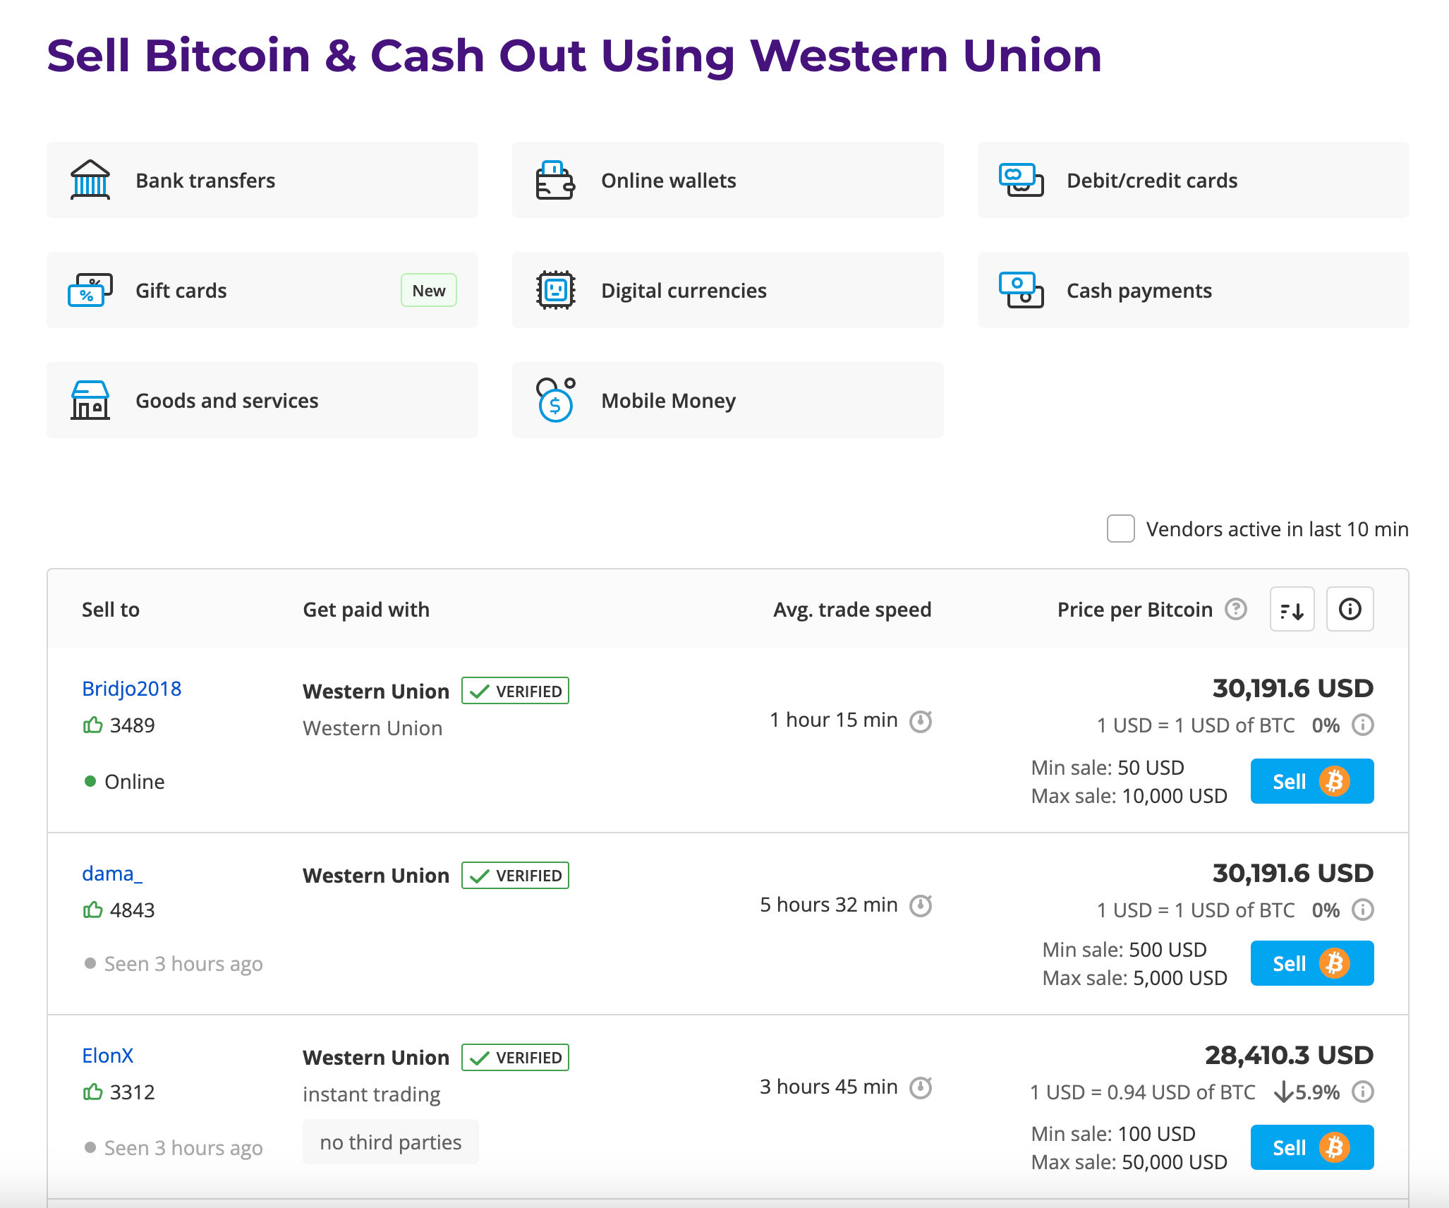
Task: Click the Mobile Money coin icon
Action: [x=555, y=400]
